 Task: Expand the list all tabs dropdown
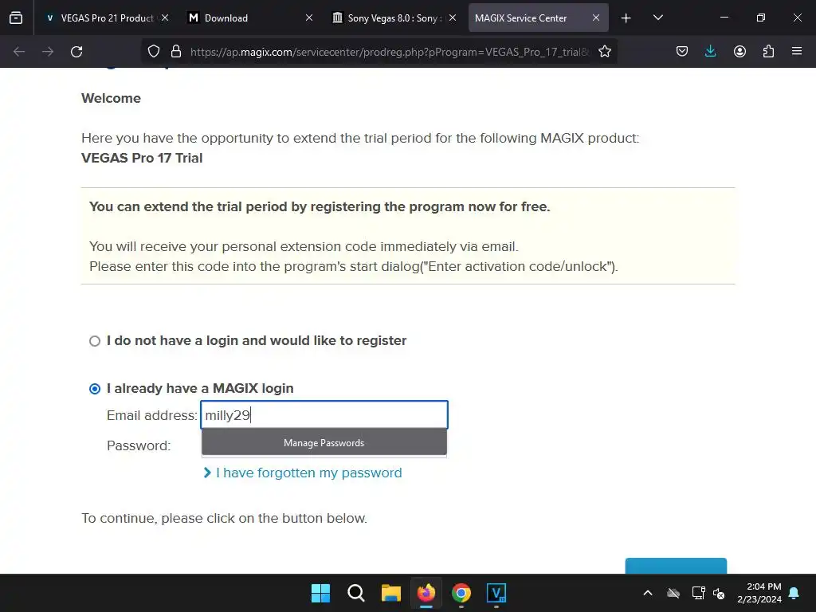click(657, 18)
